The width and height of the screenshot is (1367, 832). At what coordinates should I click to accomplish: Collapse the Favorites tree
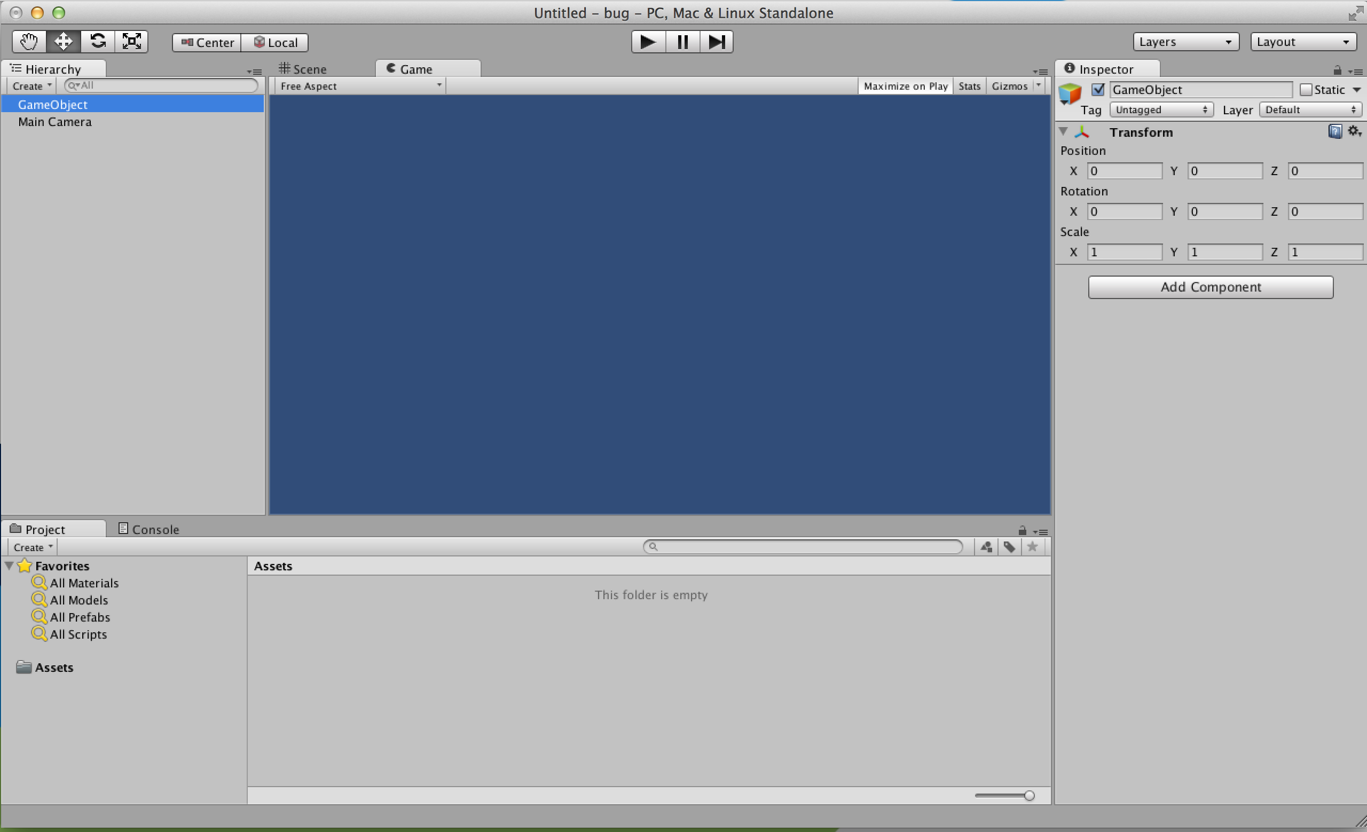click(10, 566)
